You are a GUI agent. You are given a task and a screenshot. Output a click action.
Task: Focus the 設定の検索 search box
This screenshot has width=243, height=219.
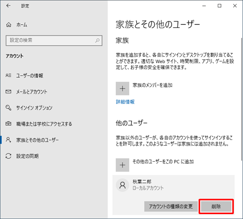[54, 40]
